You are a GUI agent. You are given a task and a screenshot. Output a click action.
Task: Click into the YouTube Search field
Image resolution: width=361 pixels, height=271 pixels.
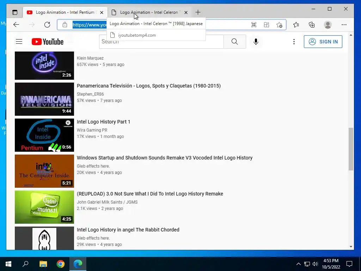(x=161, y=42)
